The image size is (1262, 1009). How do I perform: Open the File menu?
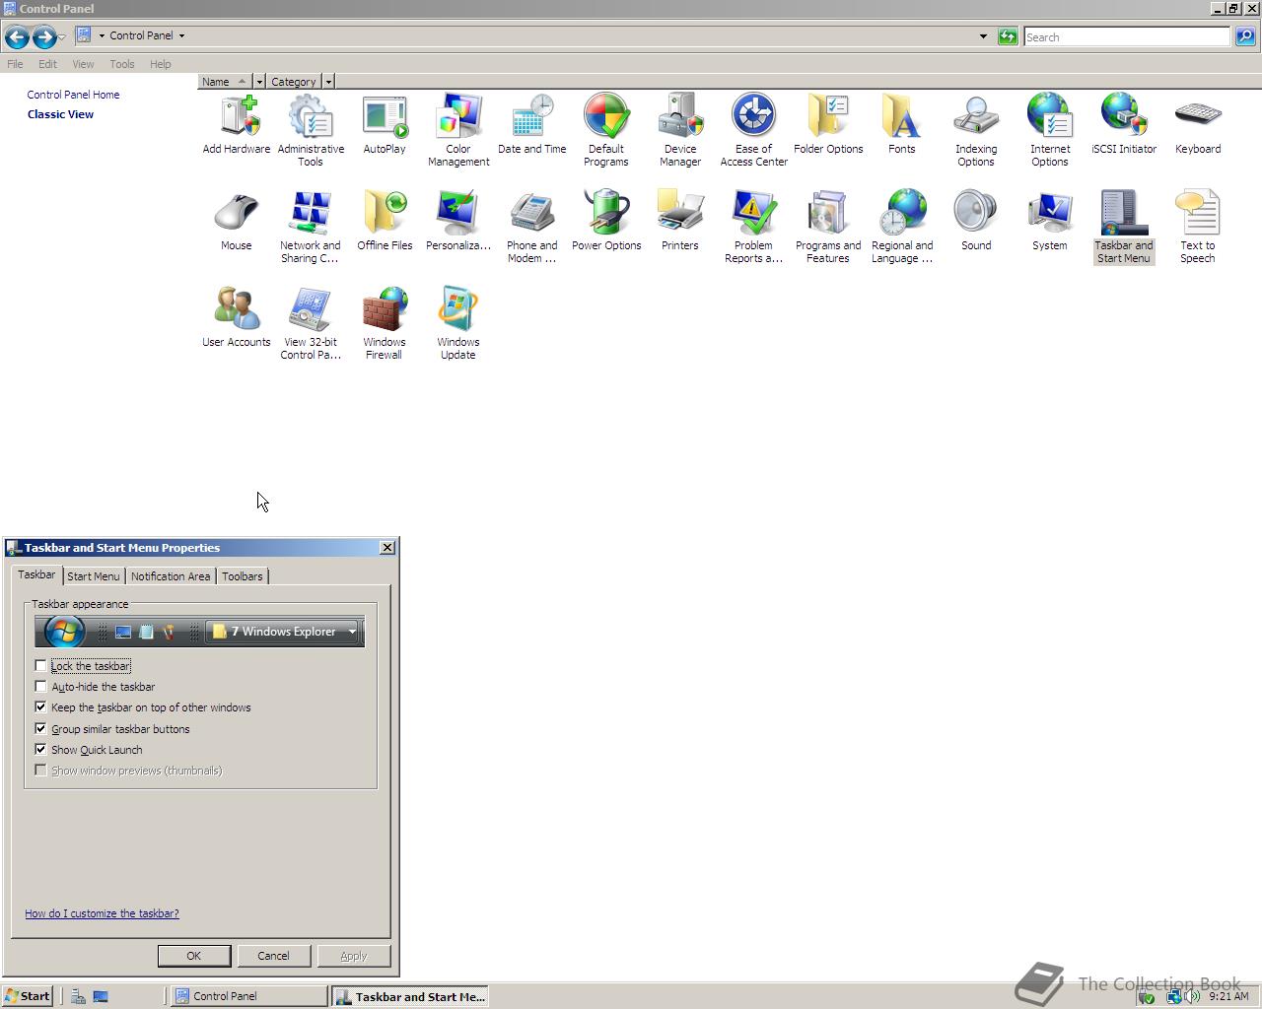point(15,64)
